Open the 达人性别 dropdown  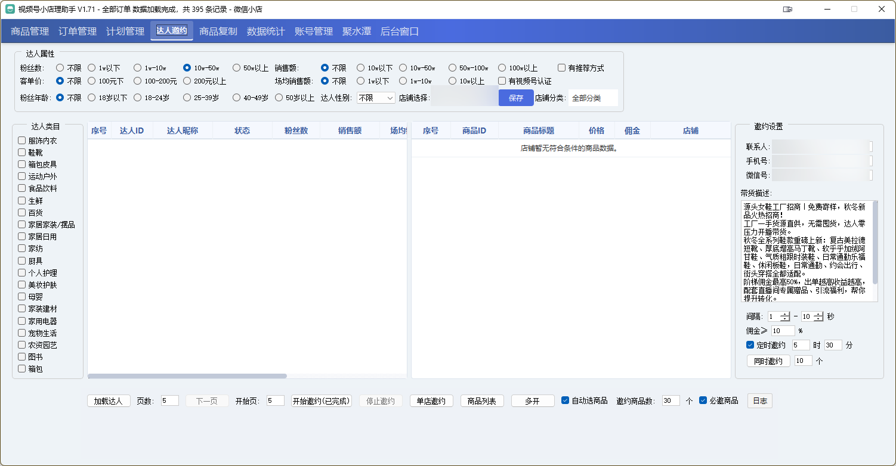[x=376, y=98]
